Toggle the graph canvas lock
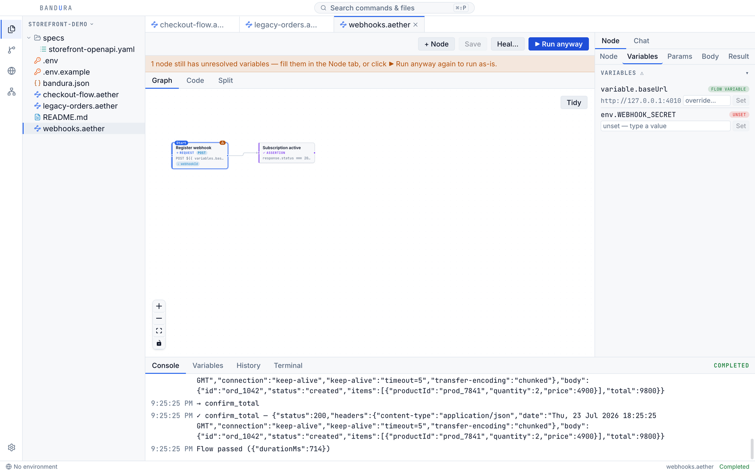755x472 pixels. [159, 343]
